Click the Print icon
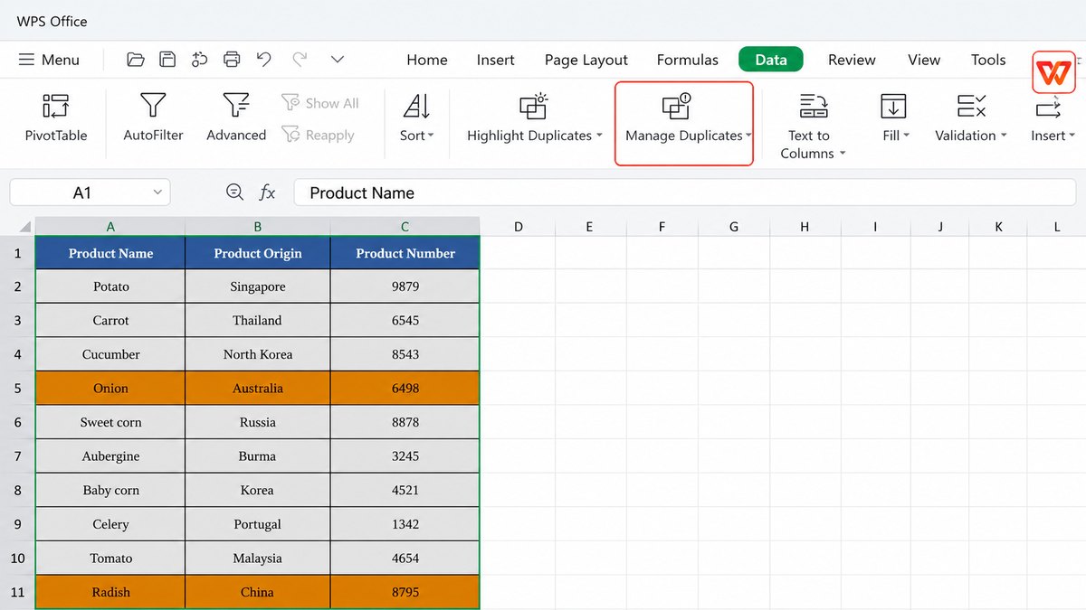 click(232, 60)
